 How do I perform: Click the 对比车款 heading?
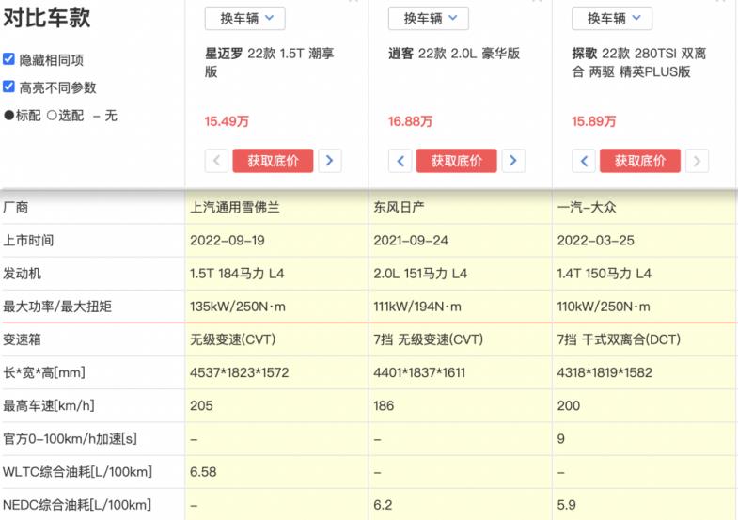pos(47,18)
